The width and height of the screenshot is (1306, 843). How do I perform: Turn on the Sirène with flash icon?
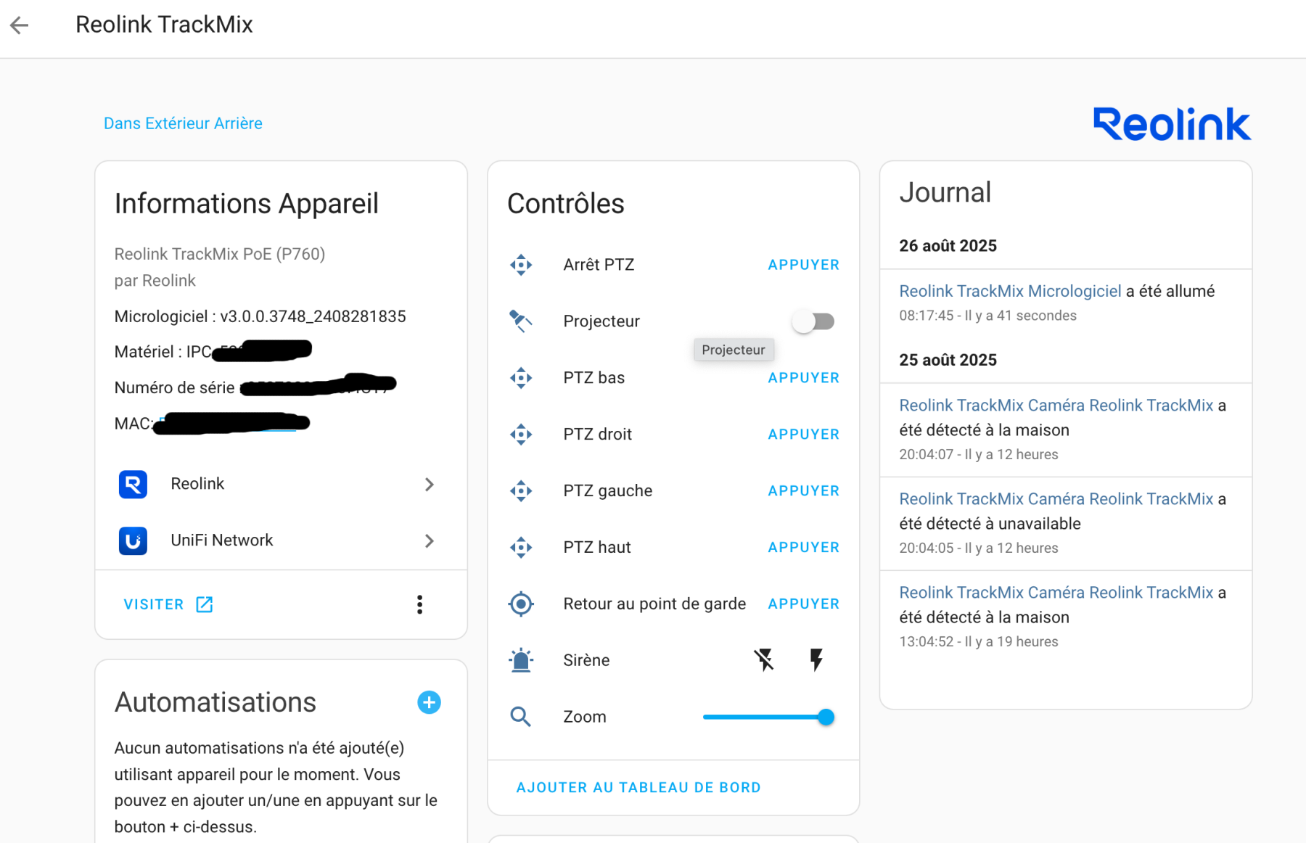[x=816, y=660]
